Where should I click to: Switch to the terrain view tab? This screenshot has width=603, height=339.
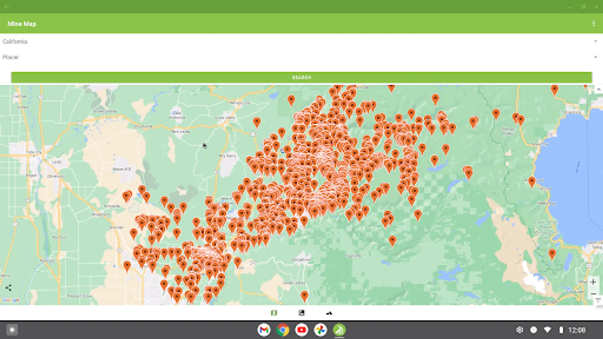pyautogui.click(x=329, y=313)
